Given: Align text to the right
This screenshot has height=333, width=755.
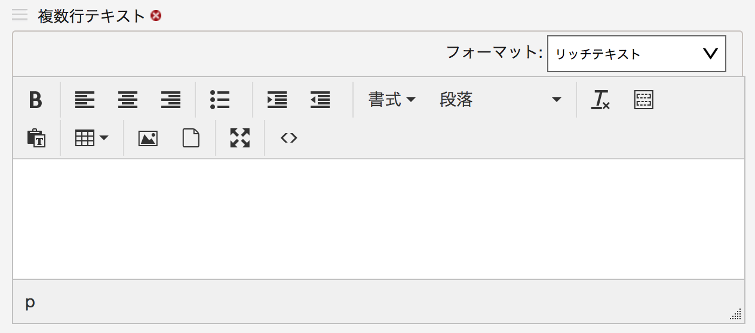Looking at the screenshot, I should pyautogui.click(x=171, y=100).
